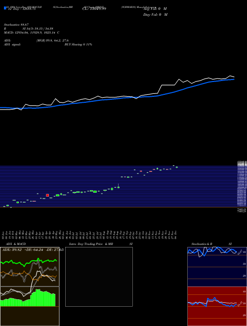Click the '7895.25' price axis label
The height and width of the screenshot is (326, 247).
pos(242,210)
